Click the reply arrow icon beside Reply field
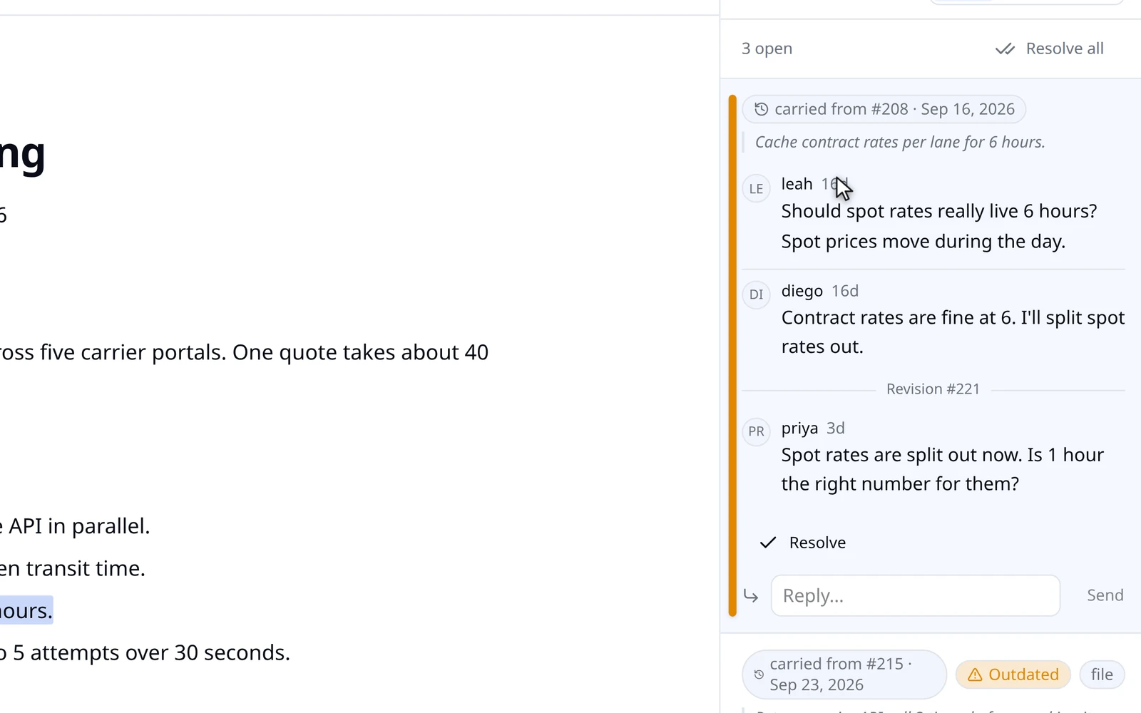 751,595
